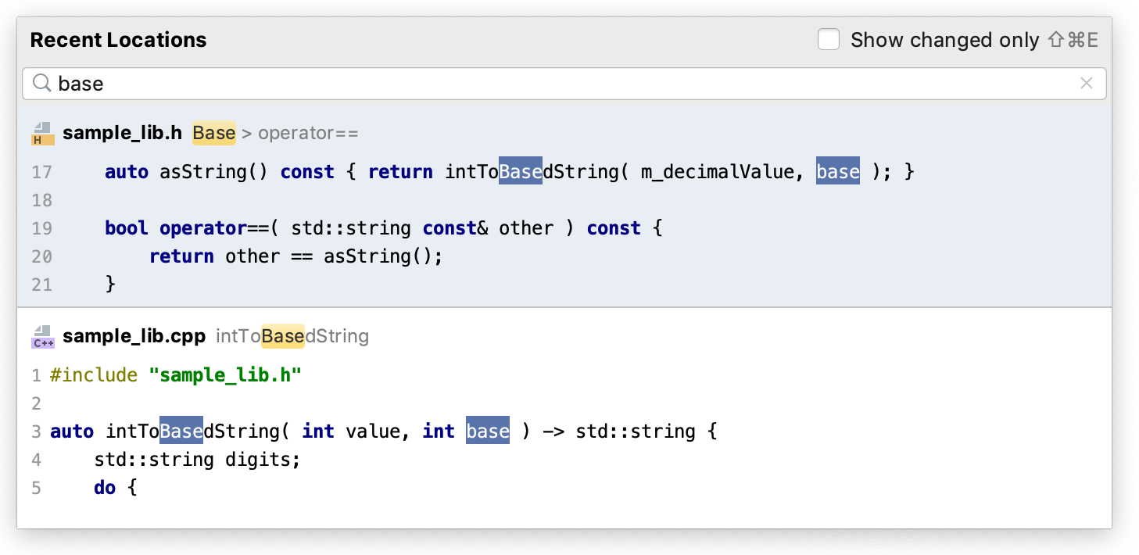Click the Recent Locations title
1139x555 pixels.
[119, 40]
